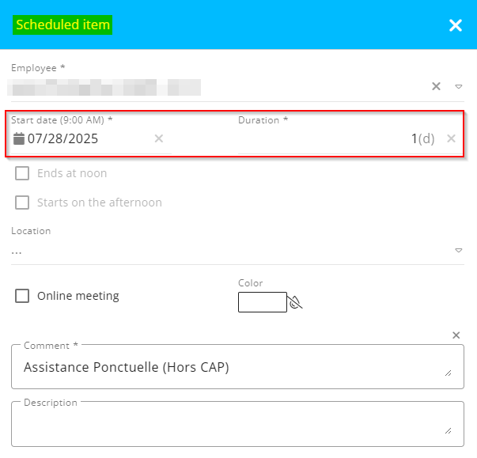Toggle the Online meeting checkbox
Image resolution: width=477 pixels, height=458 pixels.
(x=22, y=296)
